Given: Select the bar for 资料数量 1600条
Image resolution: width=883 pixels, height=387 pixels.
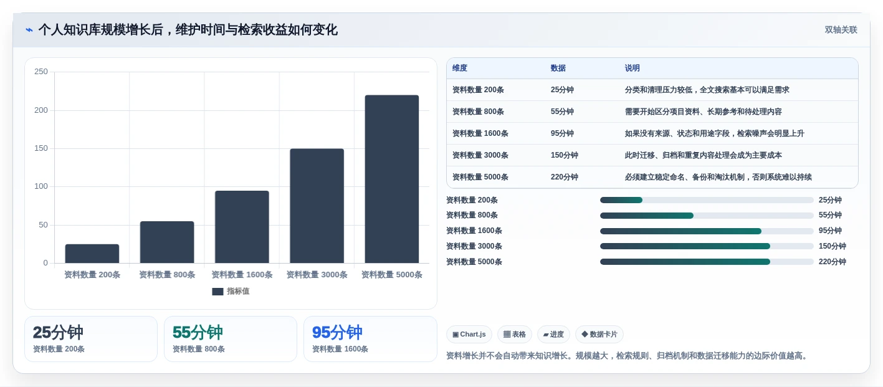Looking at the screenshot, I should coord(242,227).
